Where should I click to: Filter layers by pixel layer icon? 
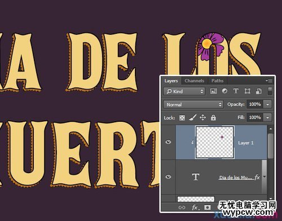pyautogui.click(x=213, y=91)
